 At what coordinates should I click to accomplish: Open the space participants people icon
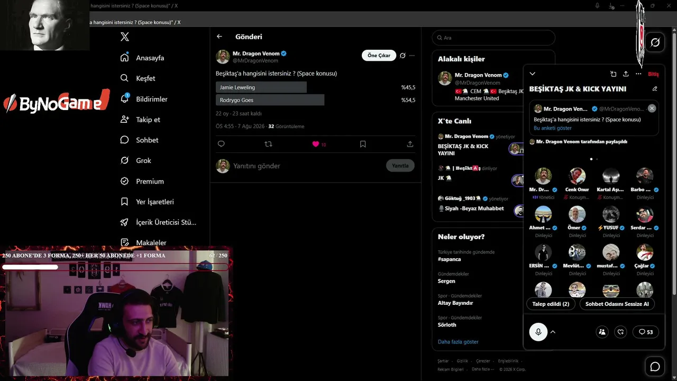pyautogui.click(x=602, y=332)
